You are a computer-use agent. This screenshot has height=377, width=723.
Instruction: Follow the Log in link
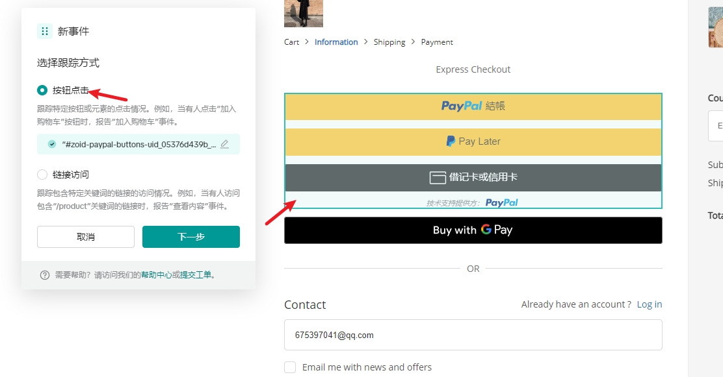click(650, 304)
